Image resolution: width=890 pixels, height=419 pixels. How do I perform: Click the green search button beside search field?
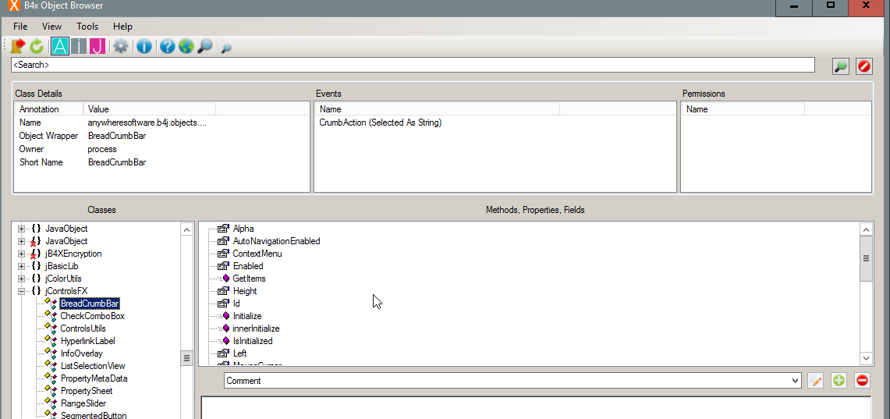(841, 66)
